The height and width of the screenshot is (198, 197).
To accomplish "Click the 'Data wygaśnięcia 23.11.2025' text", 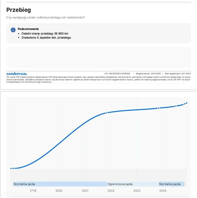I will 177,74.
